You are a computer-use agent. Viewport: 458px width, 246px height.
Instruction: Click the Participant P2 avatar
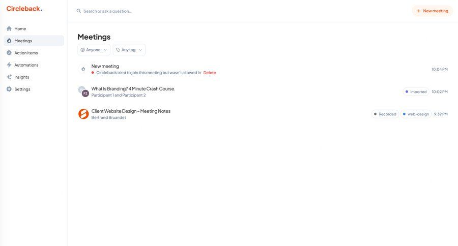85,94
